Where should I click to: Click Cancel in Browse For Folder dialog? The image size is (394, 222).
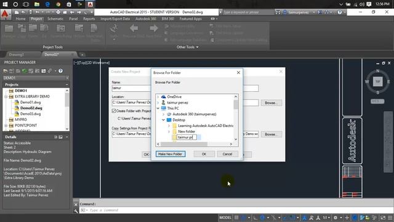(227, 154)
